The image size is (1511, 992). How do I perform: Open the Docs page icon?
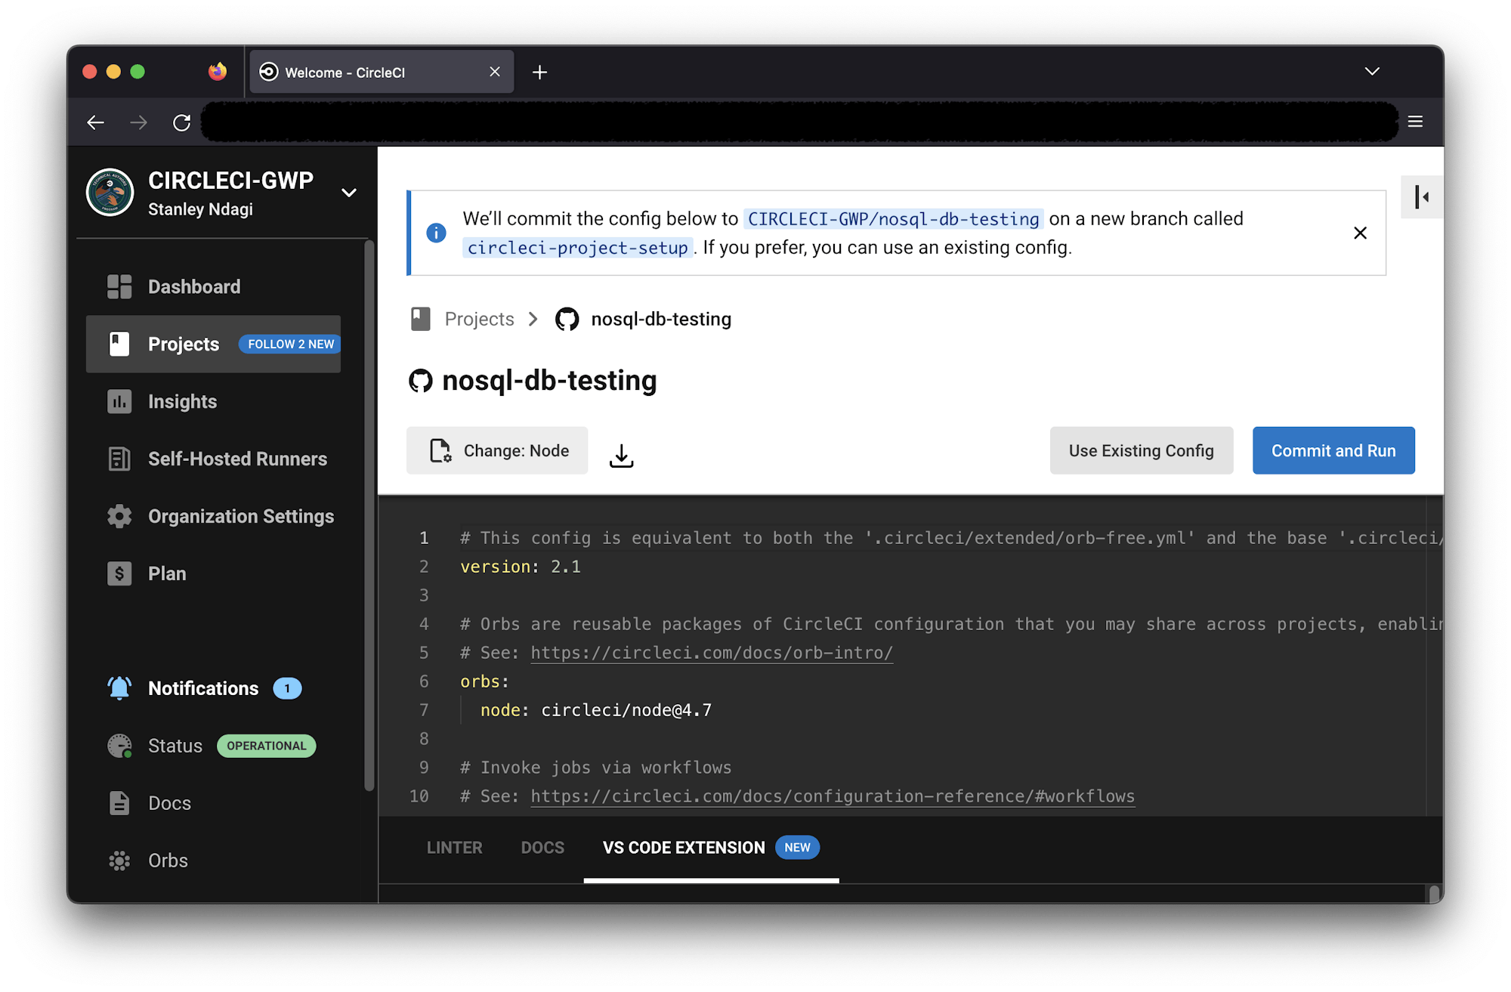(x=119, y=803)
